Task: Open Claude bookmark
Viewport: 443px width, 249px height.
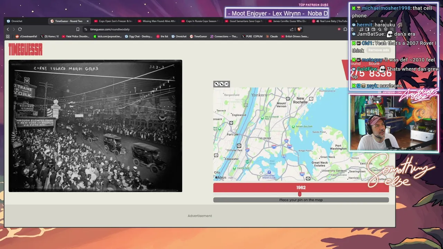Action: click(272, 36)
